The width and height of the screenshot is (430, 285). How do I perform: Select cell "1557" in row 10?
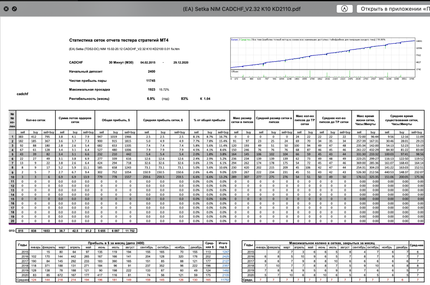130,177
